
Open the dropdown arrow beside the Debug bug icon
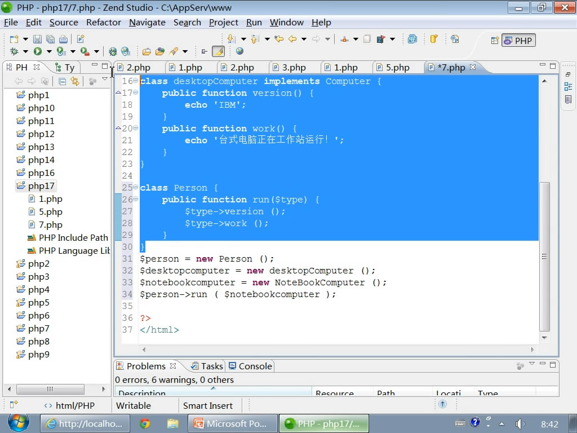(25, 51)
